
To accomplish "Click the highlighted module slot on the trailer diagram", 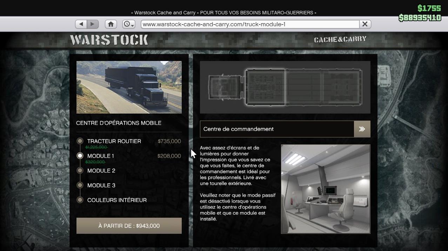I will pyautogui.click(x=266, y=87).
